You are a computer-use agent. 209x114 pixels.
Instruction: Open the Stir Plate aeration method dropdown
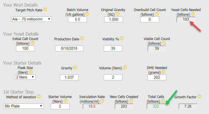click(x=24, y=106)
